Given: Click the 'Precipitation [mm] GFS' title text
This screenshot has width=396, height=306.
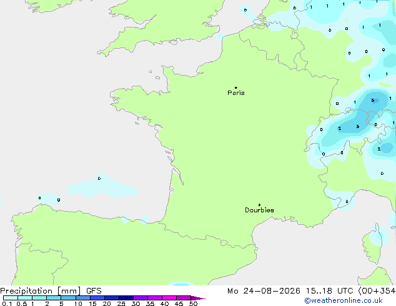Looking at the screenshot, I should [x=51, y=291].
